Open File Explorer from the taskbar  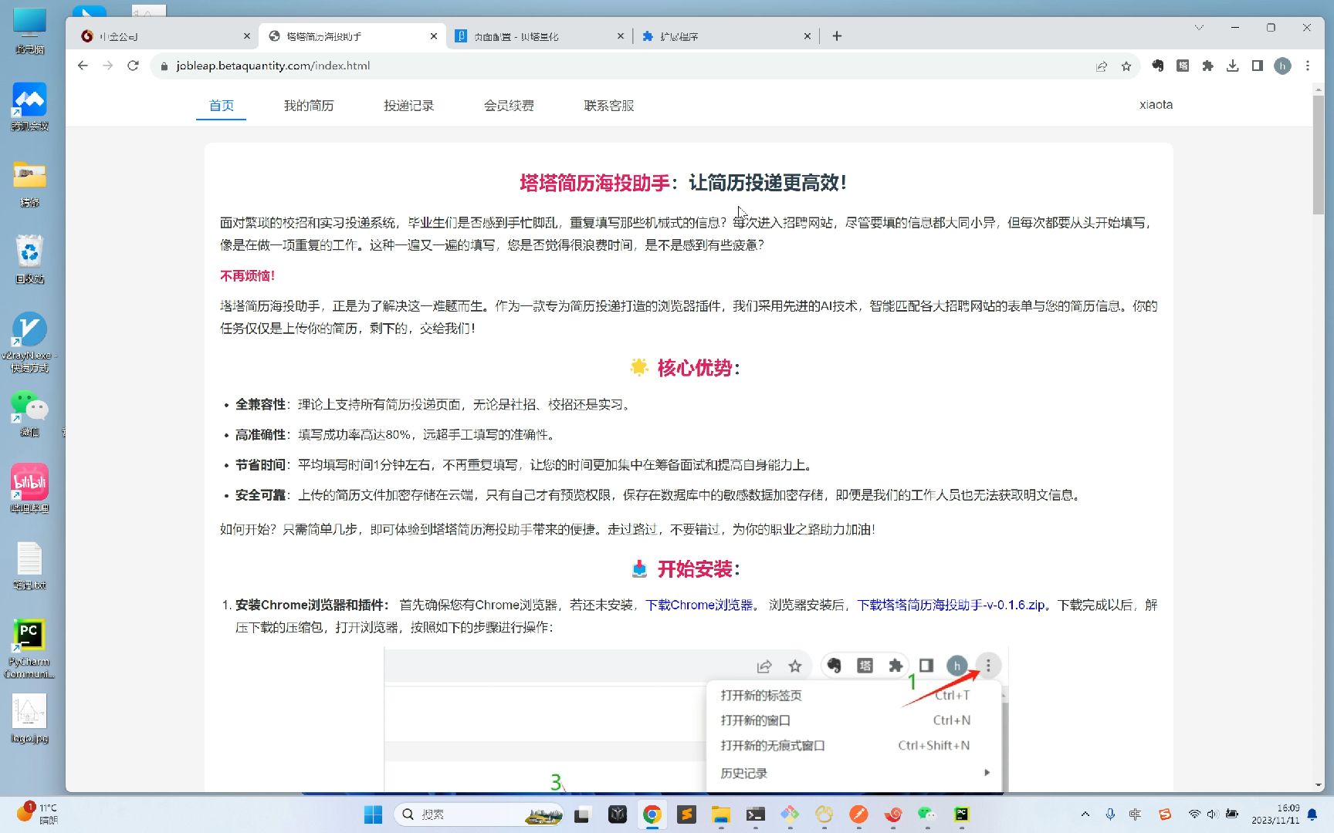point(721,814)
